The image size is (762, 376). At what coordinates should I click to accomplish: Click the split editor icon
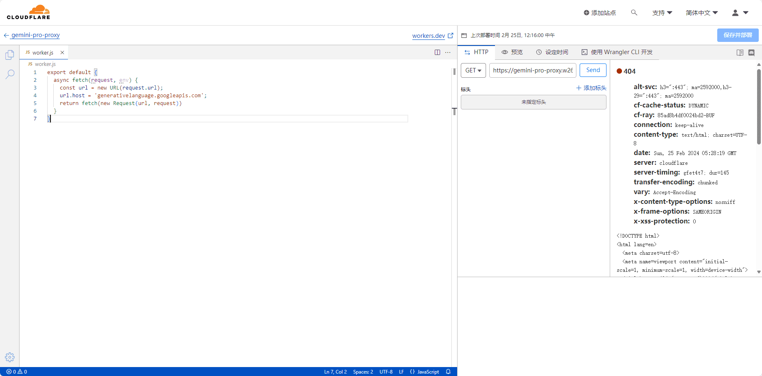click(437, 52)
